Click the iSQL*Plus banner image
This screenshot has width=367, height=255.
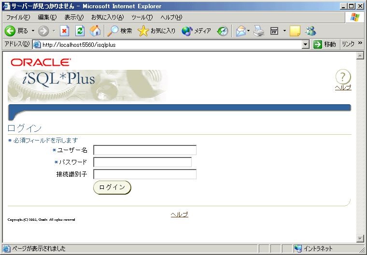click(x=88, y=85)
